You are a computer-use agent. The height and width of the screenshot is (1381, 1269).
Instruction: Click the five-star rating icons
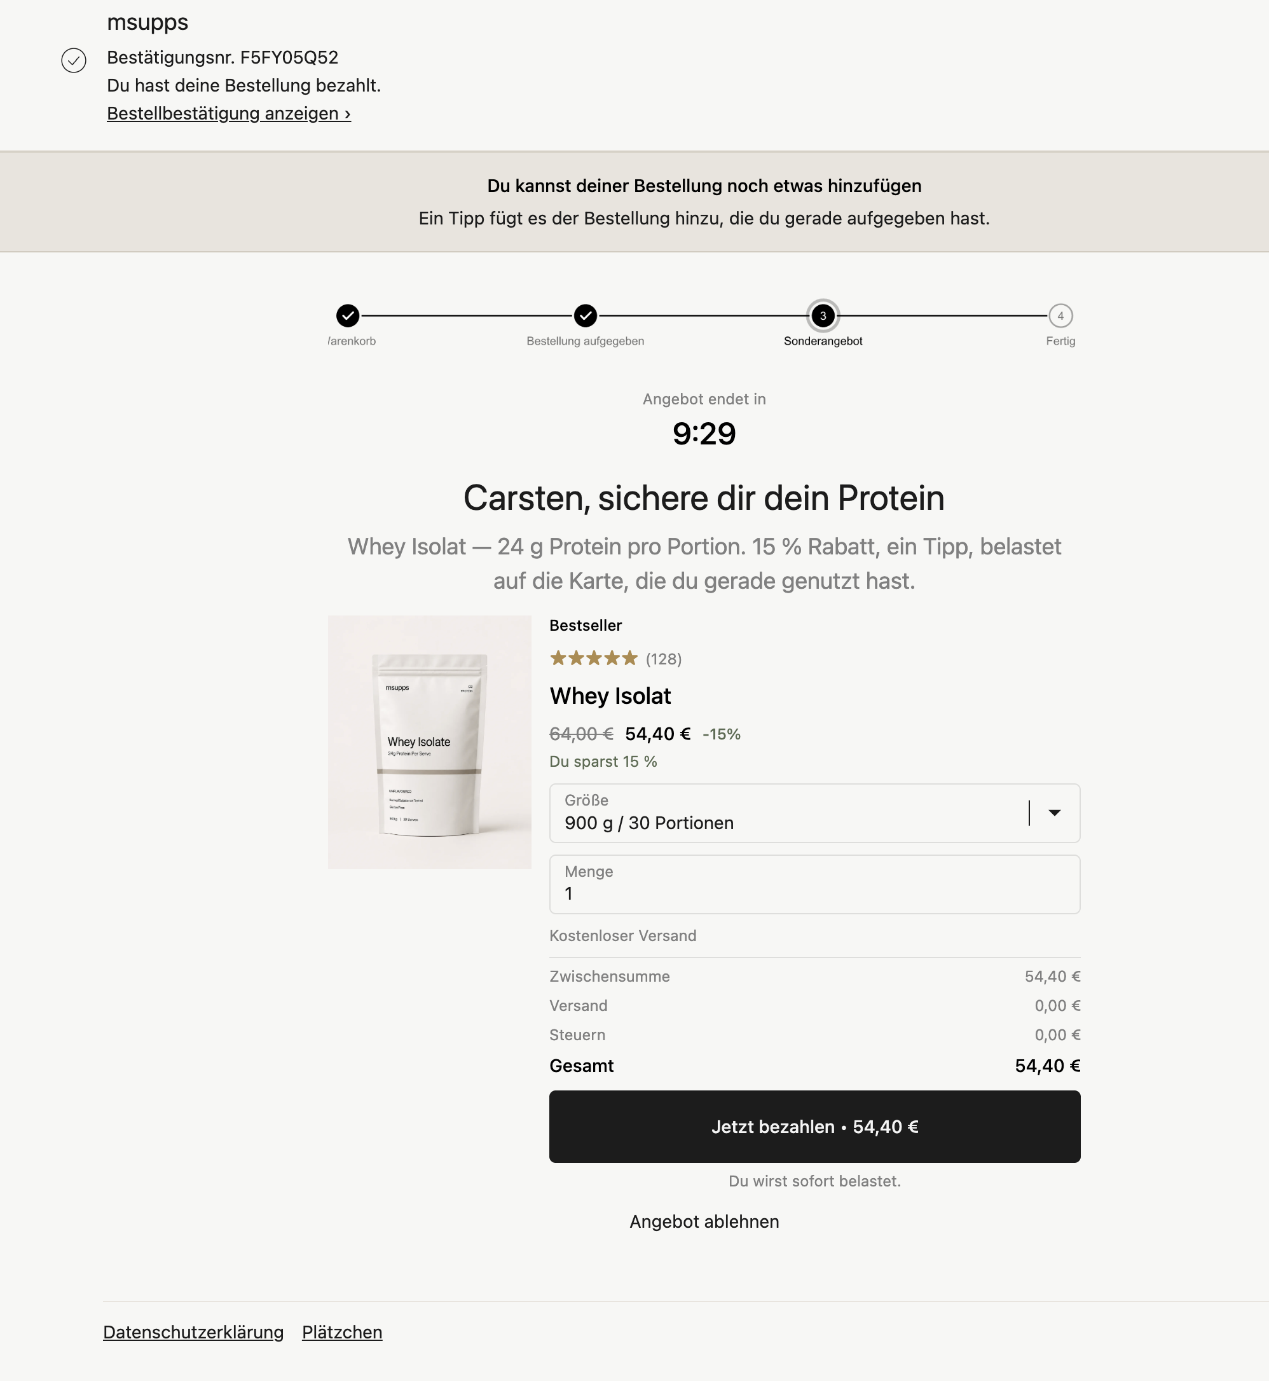(x=594, y=659)
